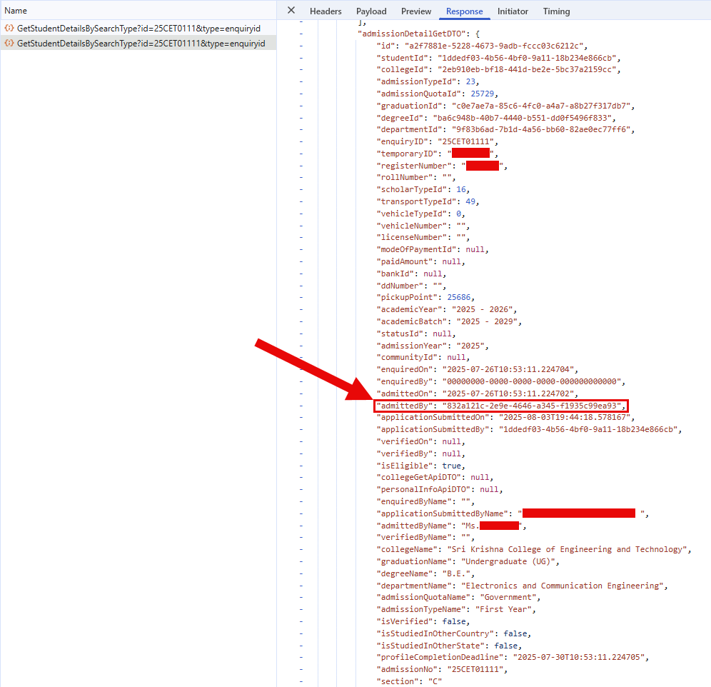Click gutter dash beside the isEligible line
711x687 pixels.
pyautogui.click(x=301, y=466)
